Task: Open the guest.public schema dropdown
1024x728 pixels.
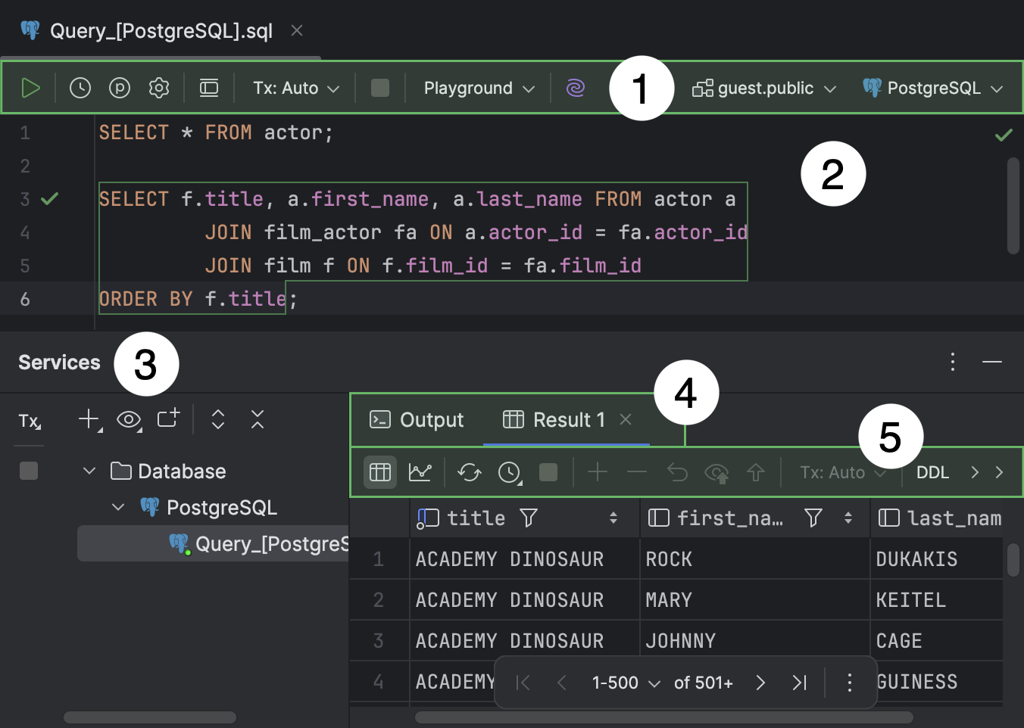Action: pos(763,87)
